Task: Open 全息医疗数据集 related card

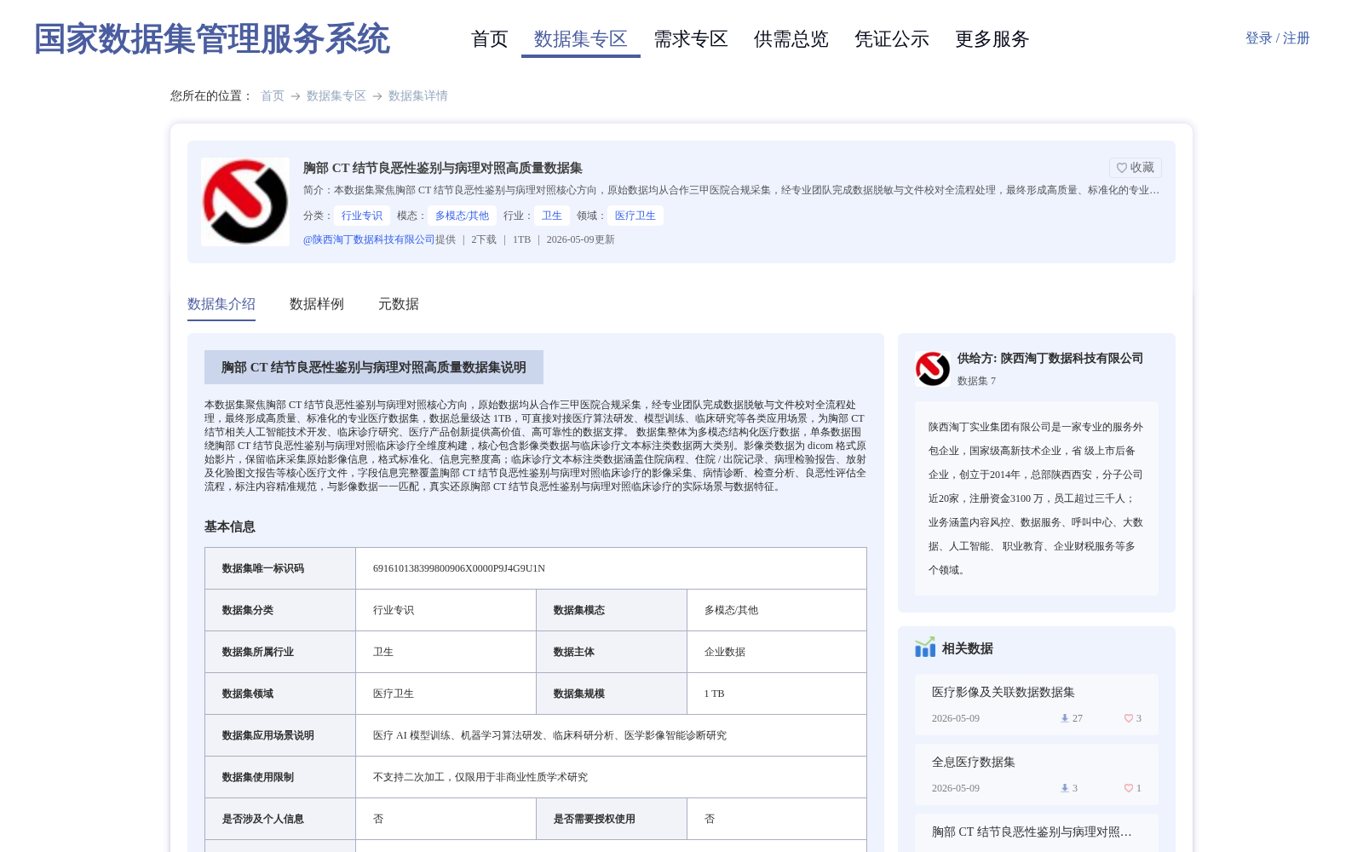Action: [x=1037, y=774]
